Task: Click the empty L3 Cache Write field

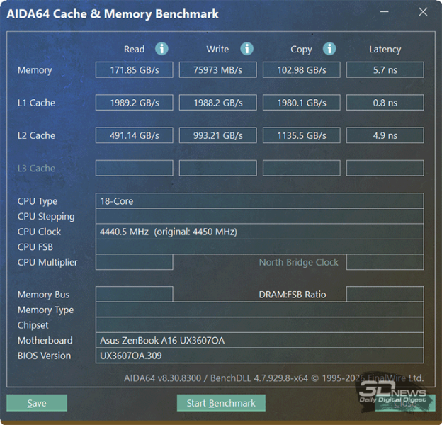Action: coord(218,168)
